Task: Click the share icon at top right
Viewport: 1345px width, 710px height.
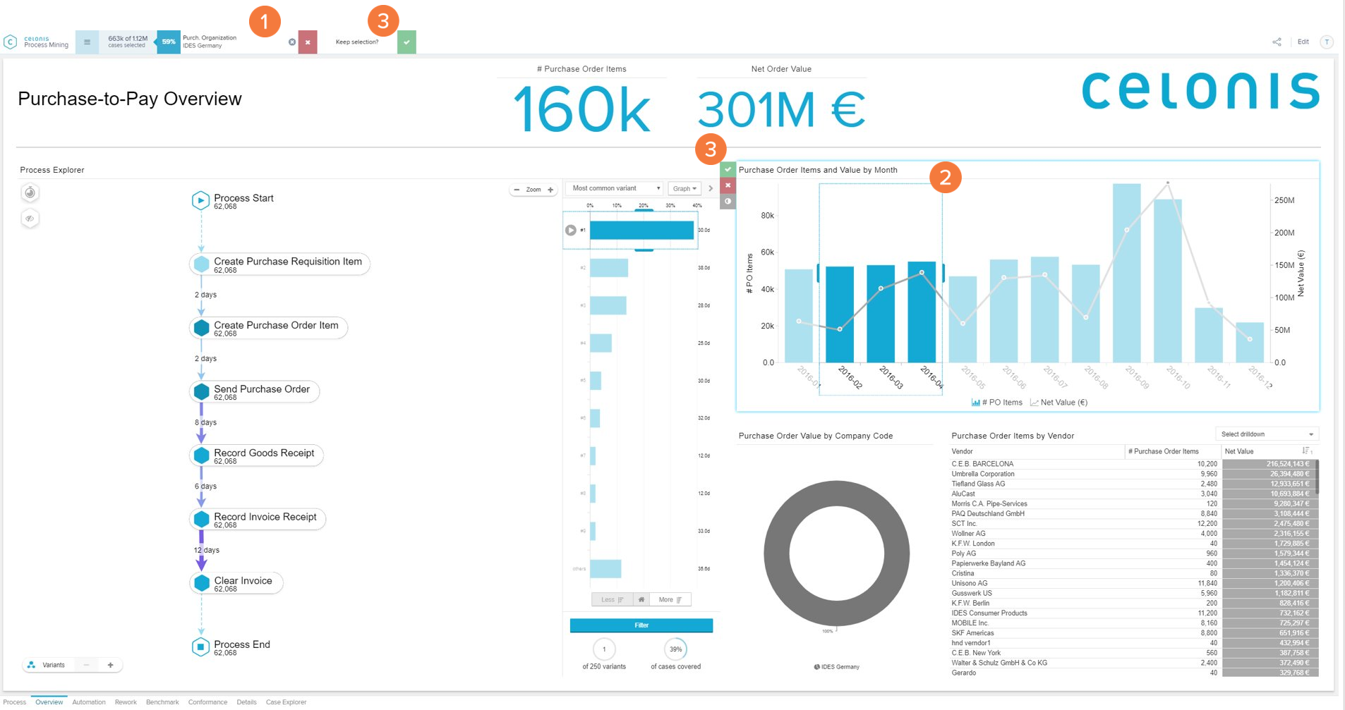Action: 1277,42
